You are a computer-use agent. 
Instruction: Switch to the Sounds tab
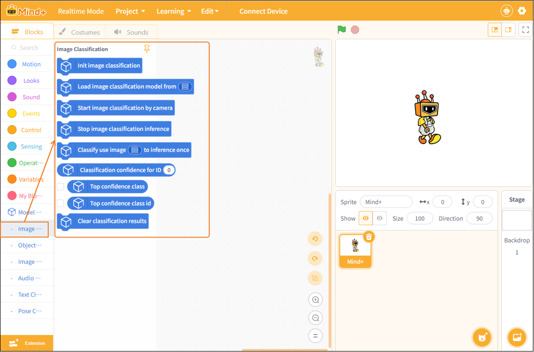coord(131,32)
